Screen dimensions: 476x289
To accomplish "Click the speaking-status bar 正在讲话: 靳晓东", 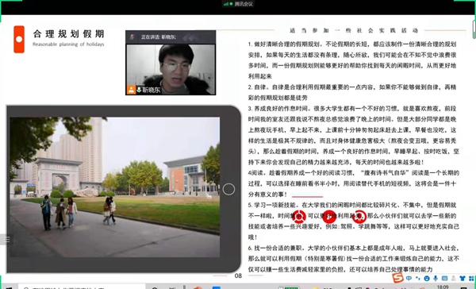I will click(x=171, y=37).
